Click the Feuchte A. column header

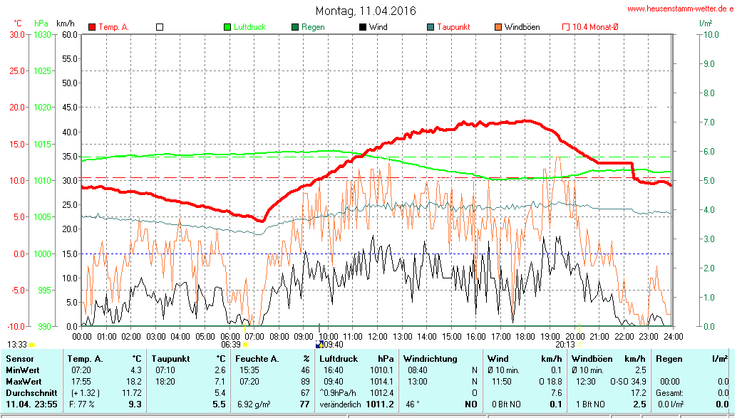click(257, 358)
